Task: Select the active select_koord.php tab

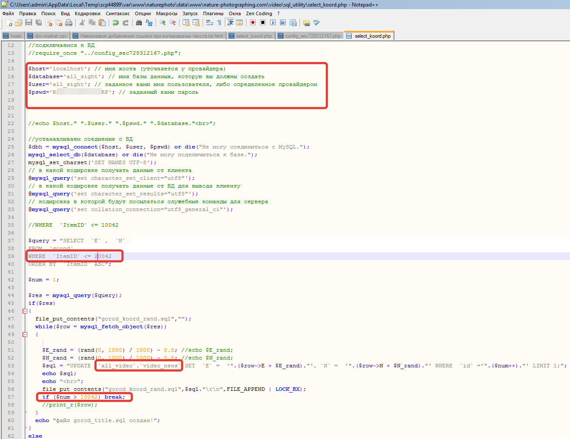Action: [369, 36]
